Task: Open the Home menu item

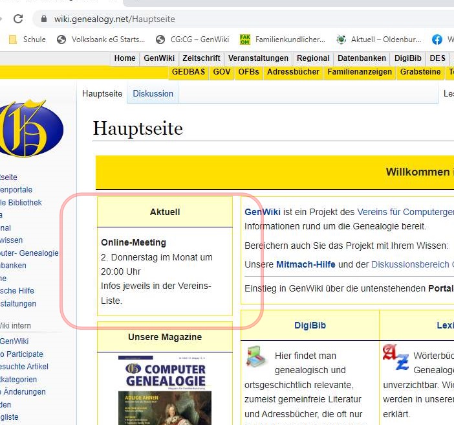Action: [125, 58]
